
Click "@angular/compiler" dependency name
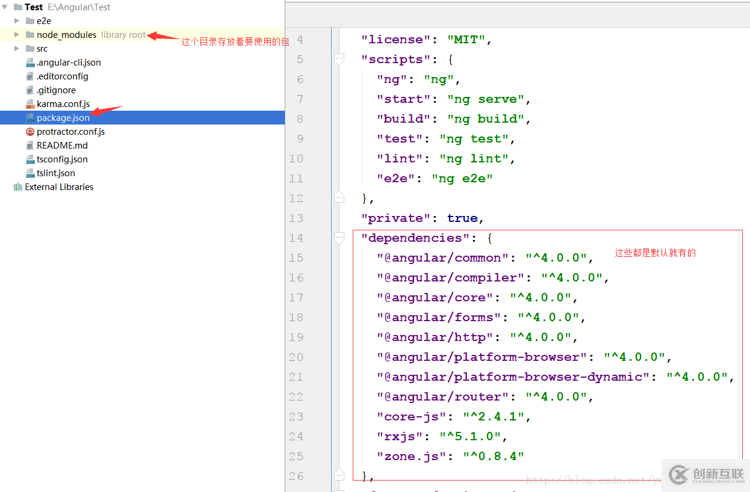pos(451,278)
